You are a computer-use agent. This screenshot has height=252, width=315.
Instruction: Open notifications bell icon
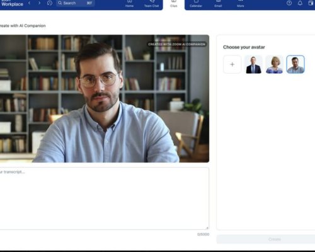tap(300, 3)
